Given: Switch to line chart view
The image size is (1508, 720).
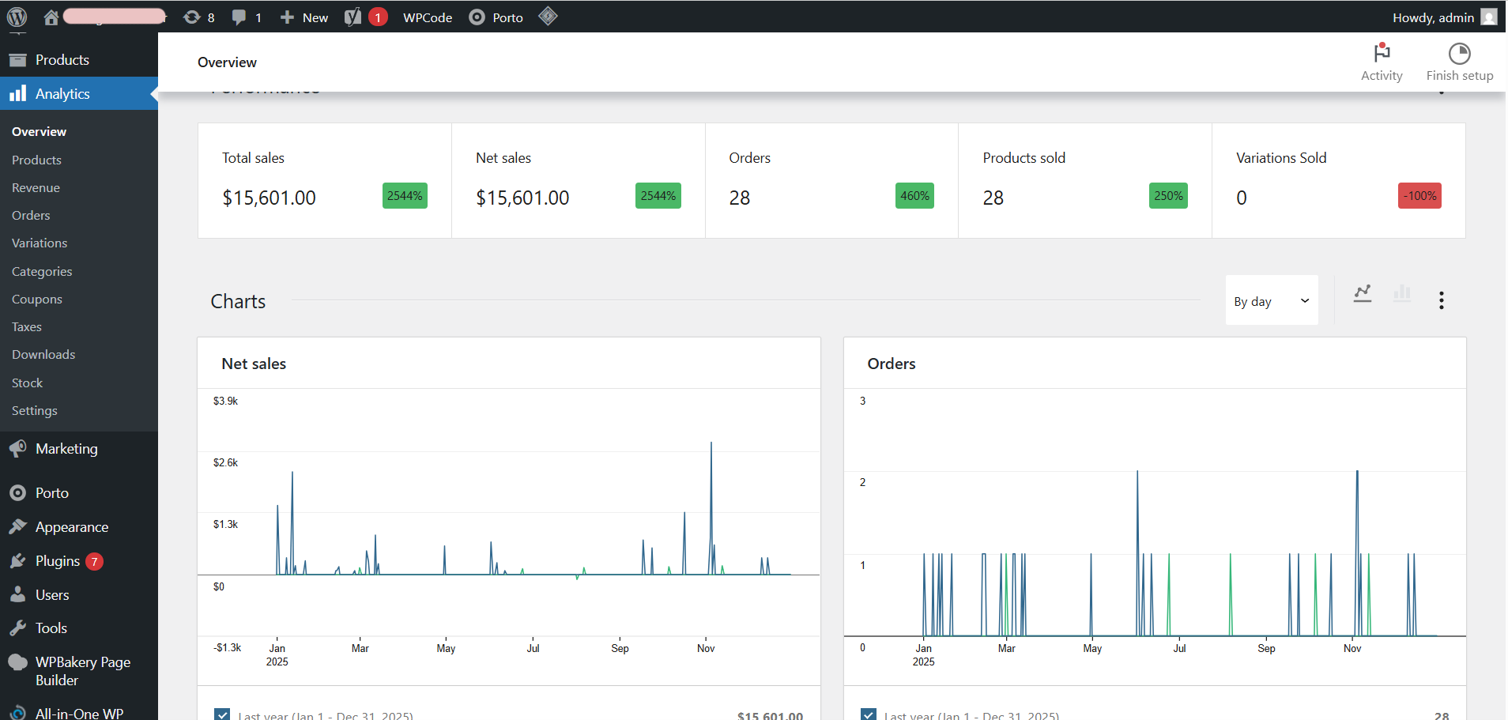Looking at the screenshot, I should pos(1362,293).
